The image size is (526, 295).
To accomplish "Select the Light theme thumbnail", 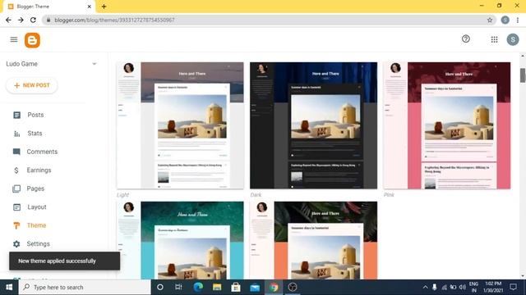I will click(x=180, y=125).
